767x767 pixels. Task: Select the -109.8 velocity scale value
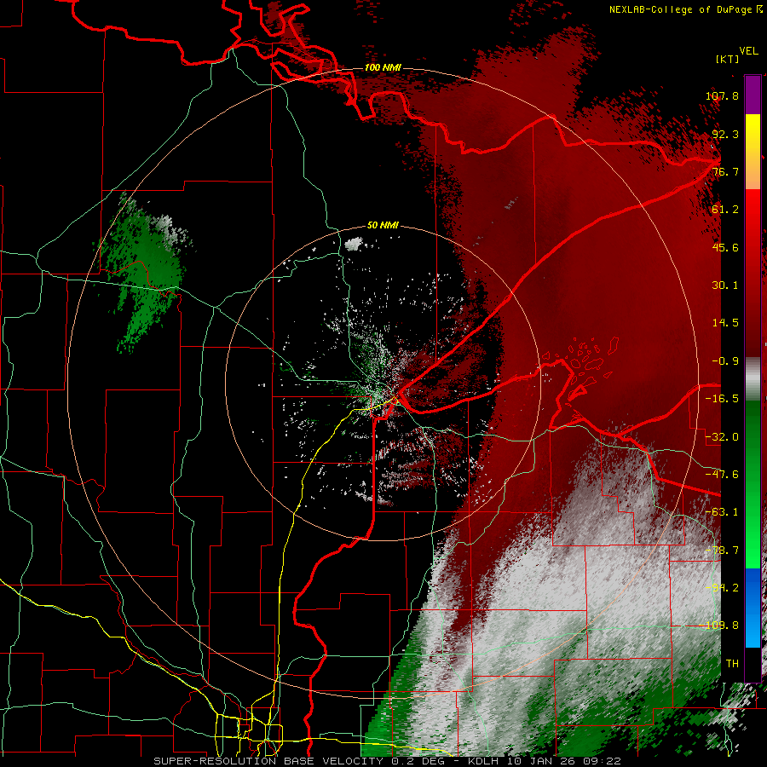[x=719, y=626]
